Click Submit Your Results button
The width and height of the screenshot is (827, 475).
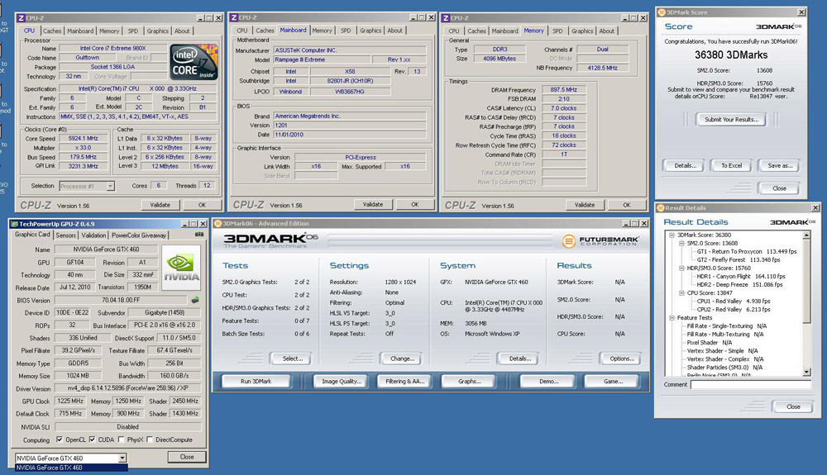click(x=731, y=120)
